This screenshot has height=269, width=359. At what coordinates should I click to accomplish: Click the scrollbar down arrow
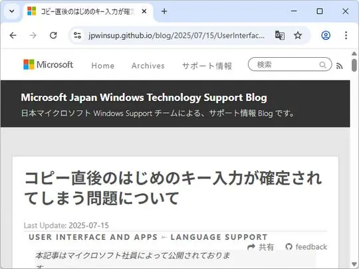point(354,265)
